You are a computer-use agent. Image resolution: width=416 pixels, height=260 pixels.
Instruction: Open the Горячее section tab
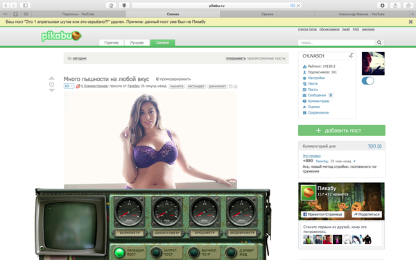[112, 42]
